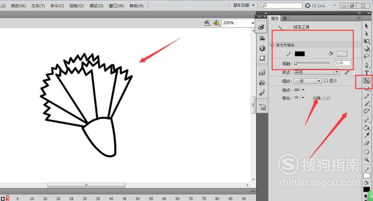Open the 修改(M) menu
373x201 pixels.
click(18, 6)
